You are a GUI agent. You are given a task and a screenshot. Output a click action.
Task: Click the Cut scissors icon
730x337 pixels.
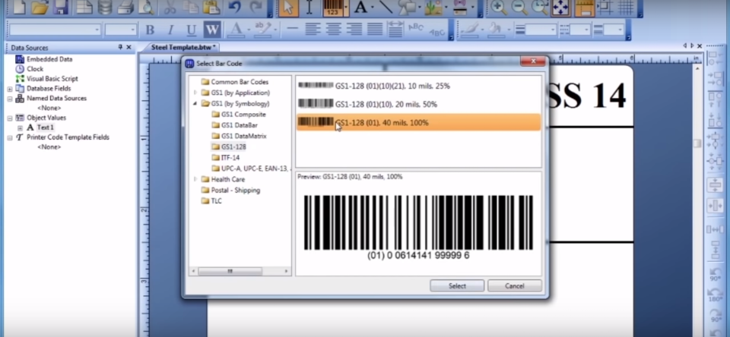pos(170,7)
